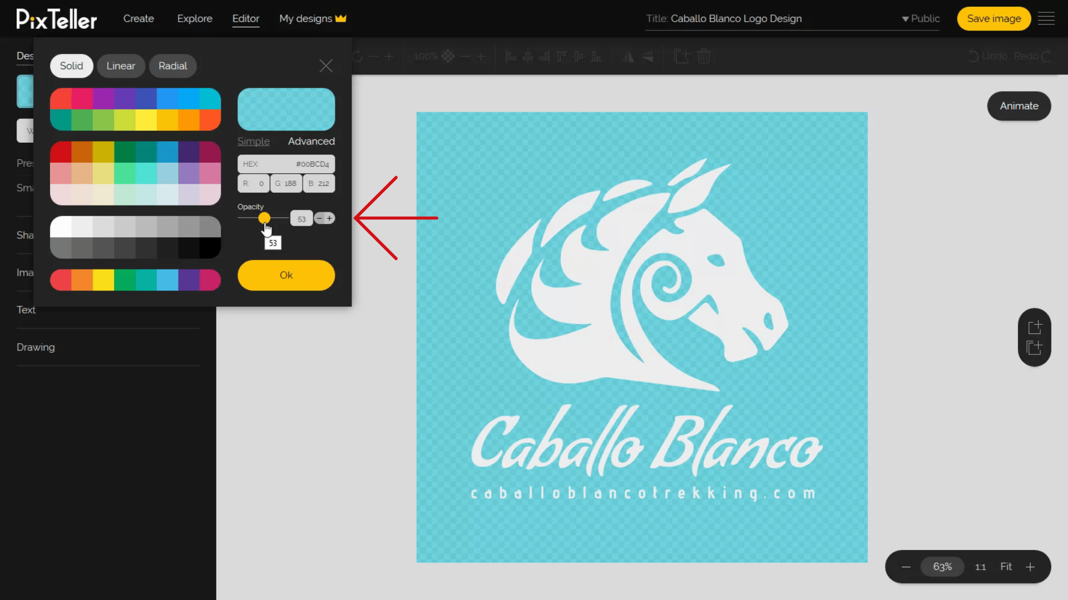Pick the red swatch in top palette
Image resolution: width=1068 pixels, height=600 pixels.
pos(61,98)
